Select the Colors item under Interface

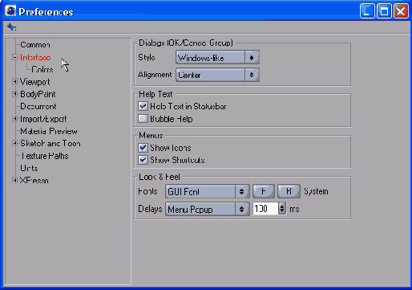click(x=42, y=70)
